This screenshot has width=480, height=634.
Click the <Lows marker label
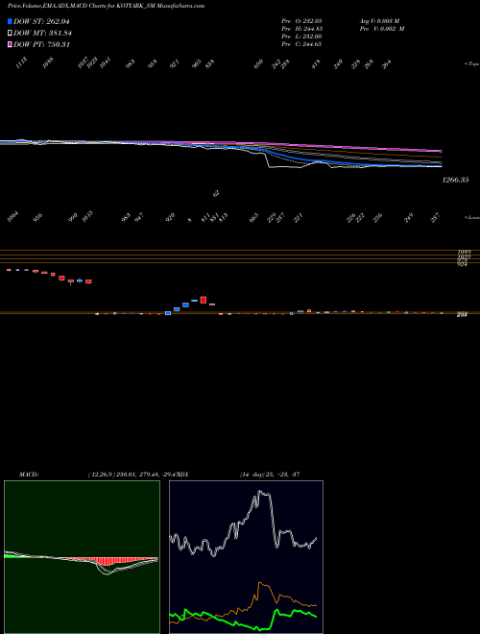[471, 217]
